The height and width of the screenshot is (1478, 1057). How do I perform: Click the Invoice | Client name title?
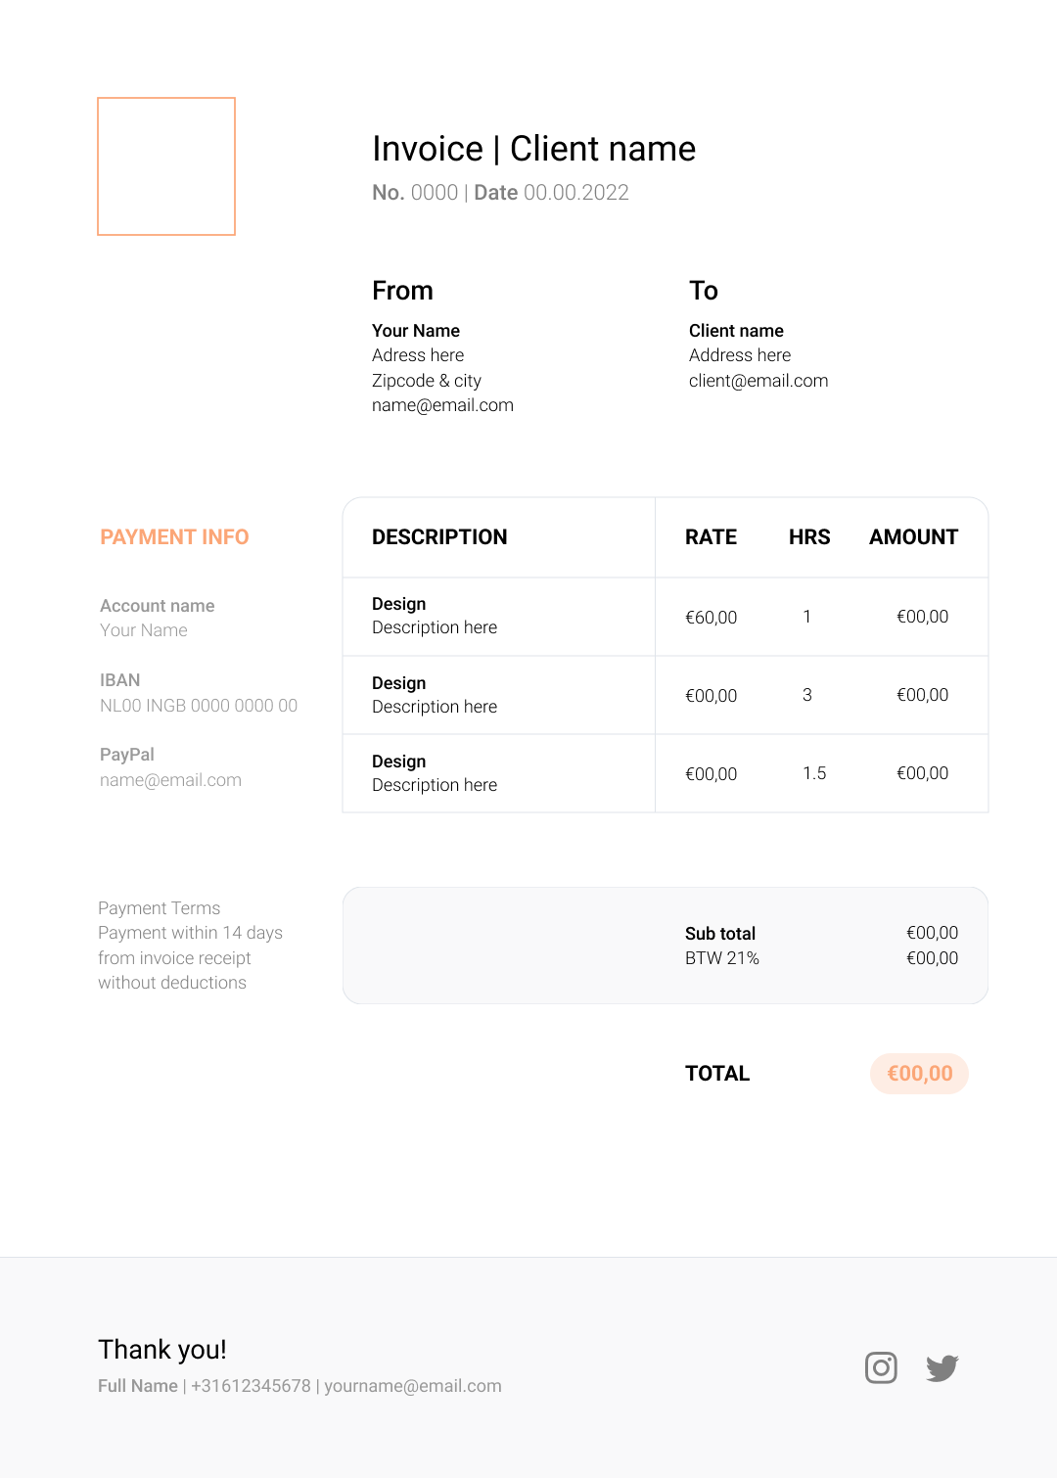(x=533, y=149)
